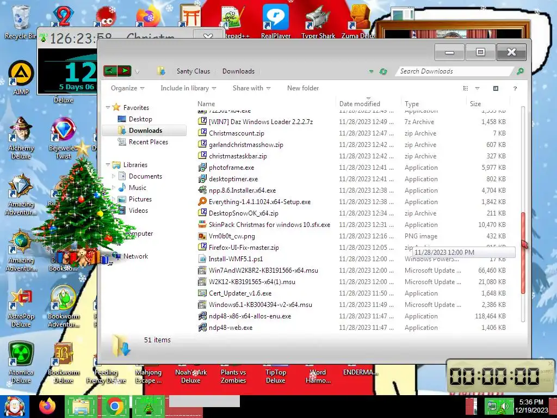Click the Forward navigation arrow
The image size is (557, 418).
[125, 71]
